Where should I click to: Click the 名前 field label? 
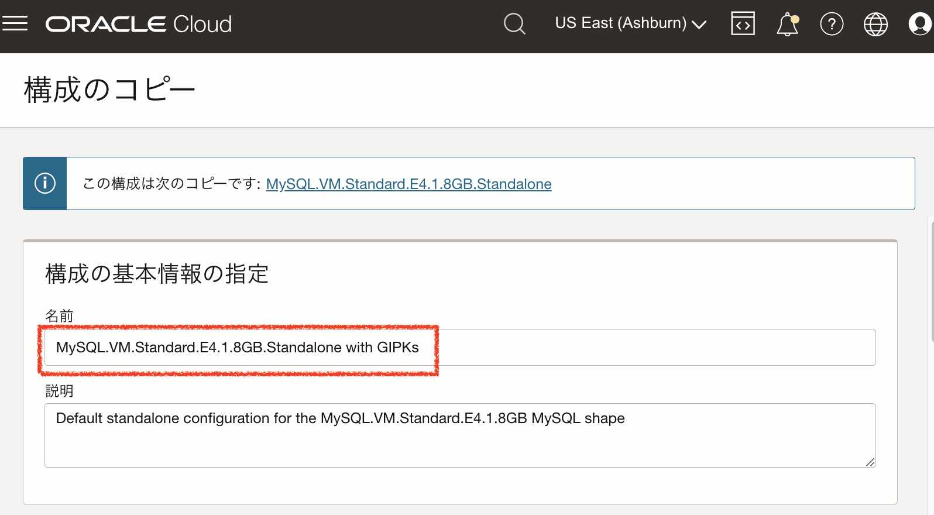pyautogui.click(x=59, y=316)
